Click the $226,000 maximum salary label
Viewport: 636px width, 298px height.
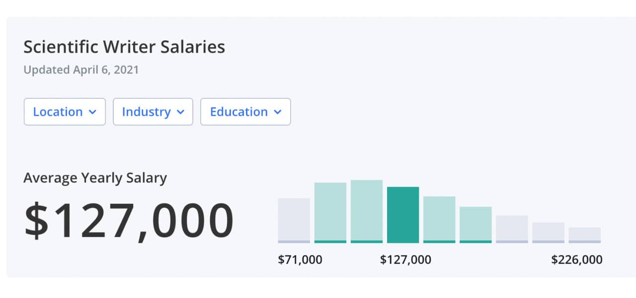click(577, 260)
